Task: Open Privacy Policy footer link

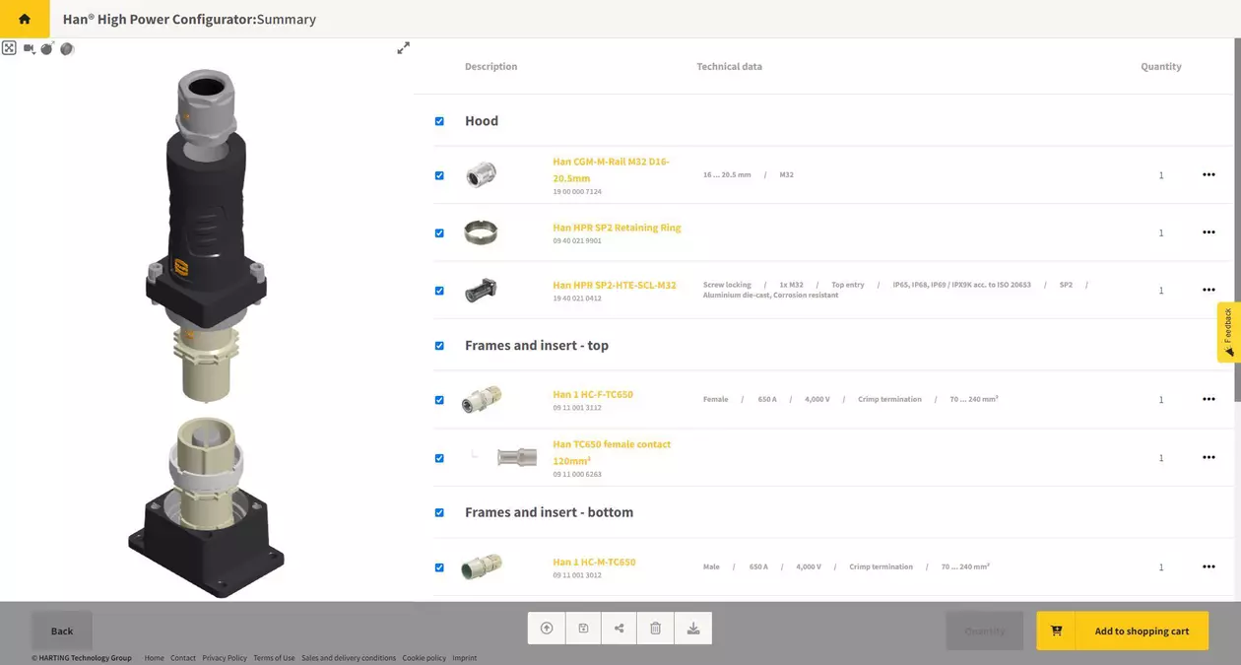Action: click(225, 658)
